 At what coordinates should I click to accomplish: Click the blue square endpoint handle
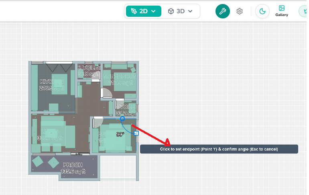click(136, 133)
